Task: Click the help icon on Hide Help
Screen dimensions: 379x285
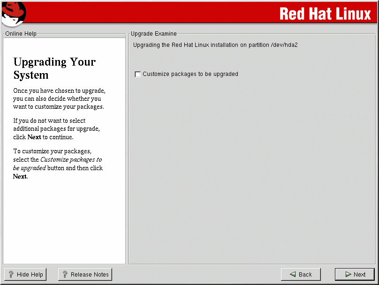Action: click(x=11, y=275)
